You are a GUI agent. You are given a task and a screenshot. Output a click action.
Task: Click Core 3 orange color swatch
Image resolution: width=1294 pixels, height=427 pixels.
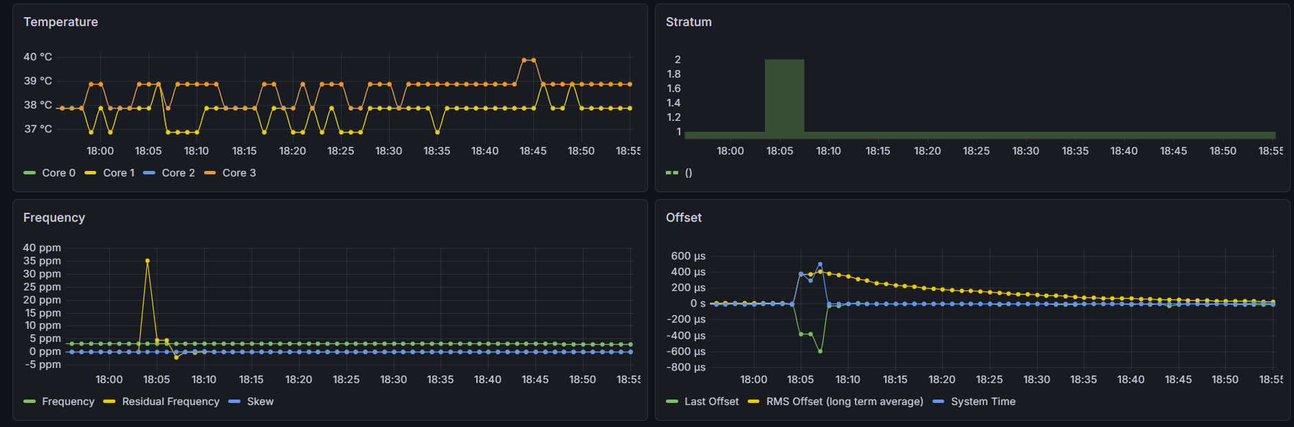point(210,173)
